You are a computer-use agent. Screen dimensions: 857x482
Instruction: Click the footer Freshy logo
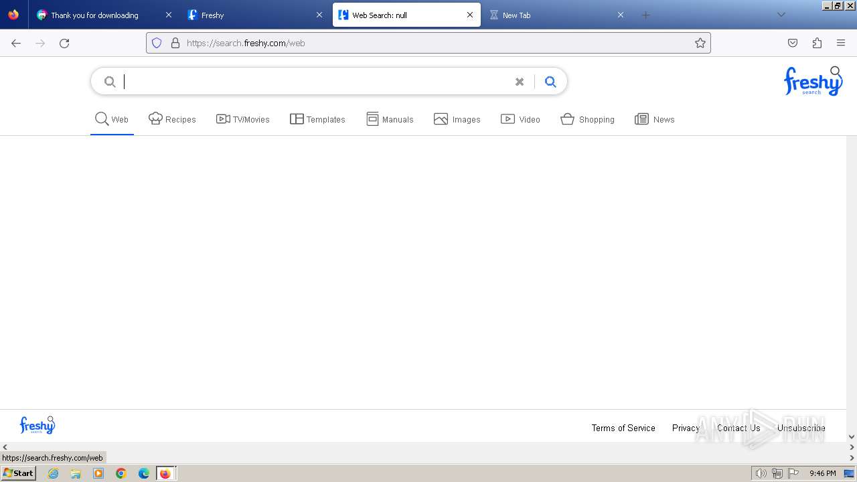(x=37, y=425)
